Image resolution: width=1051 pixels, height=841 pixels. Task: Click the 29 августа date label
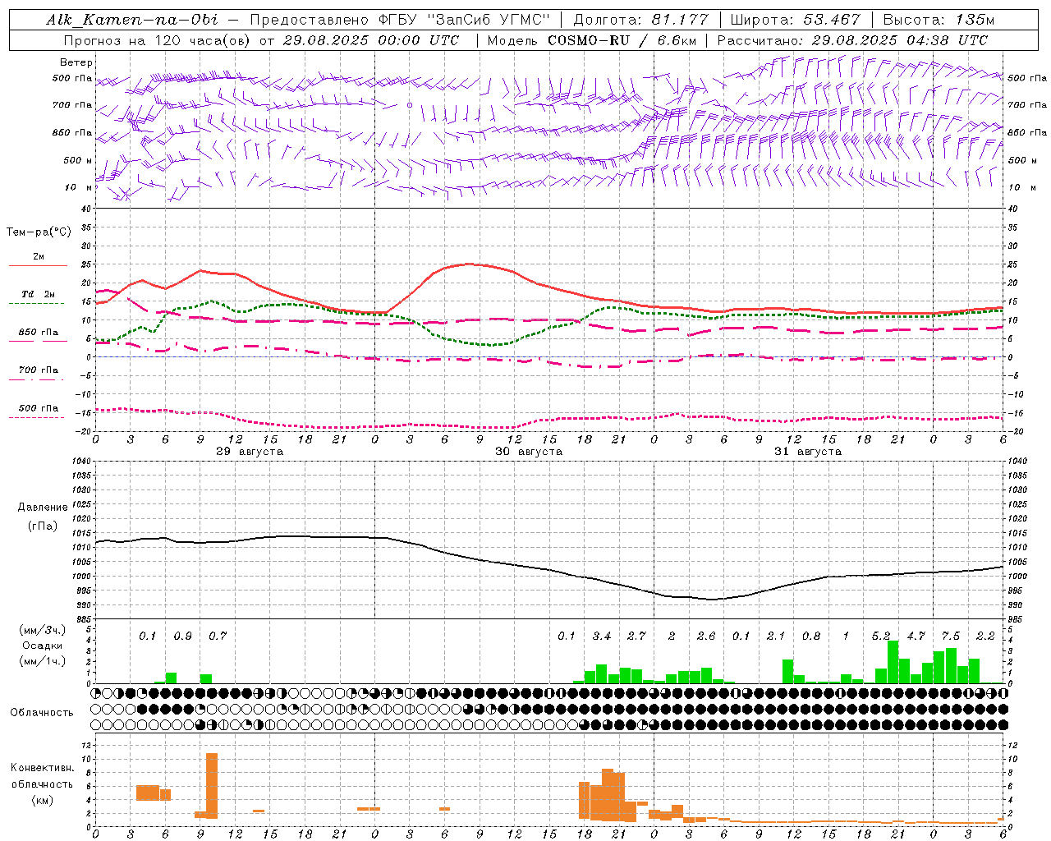tap(250, 452)
